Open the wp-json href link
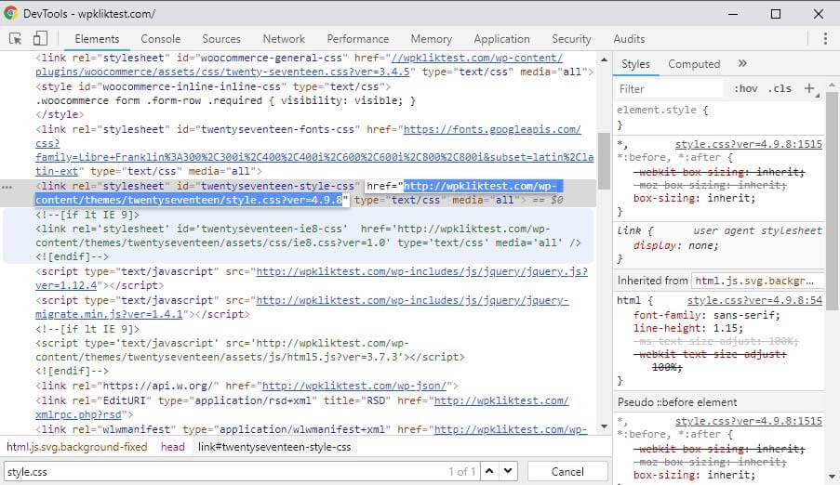 coord(354,386)
